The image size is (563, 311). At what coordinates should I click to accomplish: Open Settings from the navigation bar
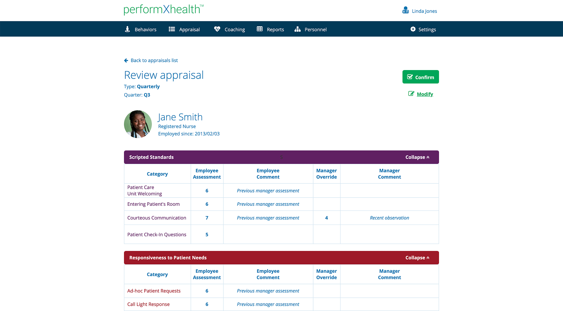click(x=423, y=29)
